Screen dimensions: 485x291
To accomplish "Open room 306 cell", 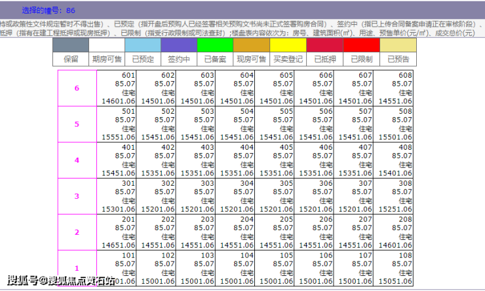I will (314, 196).
